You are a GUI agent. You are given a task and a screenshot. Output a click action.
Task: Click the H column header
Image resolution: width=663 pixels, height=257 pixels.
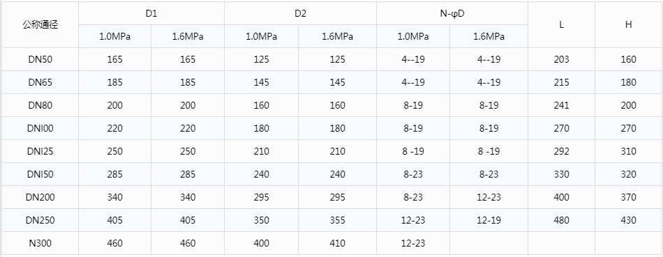(x=628, y=25)
